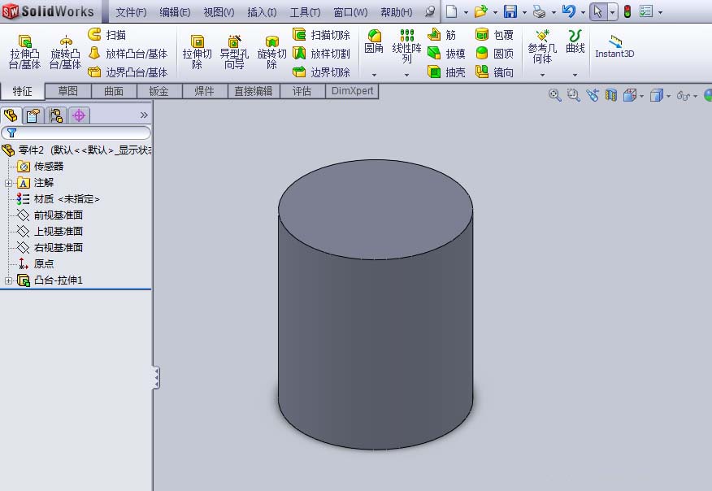Switch to the 直接编辑 tab

pyautogui.click(x=254, y=91)
